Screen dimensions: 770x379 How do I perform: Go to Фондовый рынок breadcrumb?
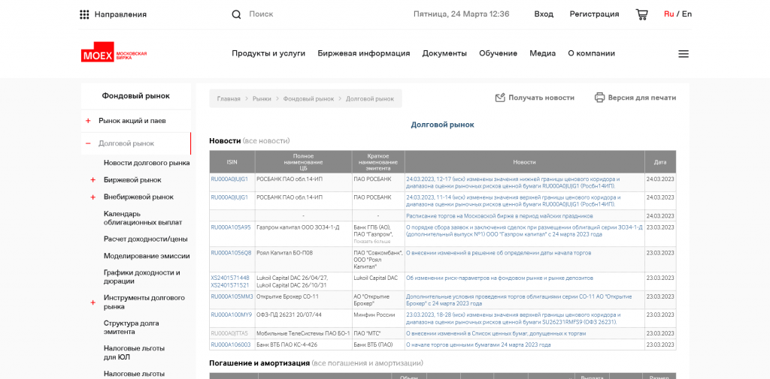(308, 98)
